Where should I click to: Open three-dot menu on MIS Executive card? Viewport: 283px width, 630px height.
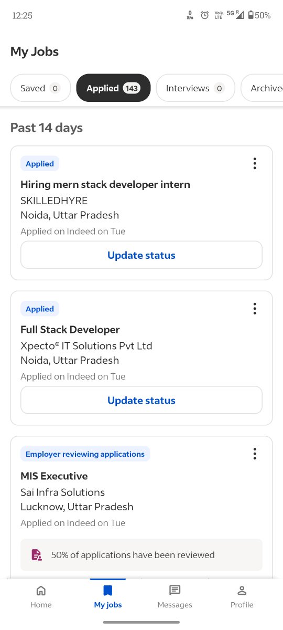click(x=255, y=454)
